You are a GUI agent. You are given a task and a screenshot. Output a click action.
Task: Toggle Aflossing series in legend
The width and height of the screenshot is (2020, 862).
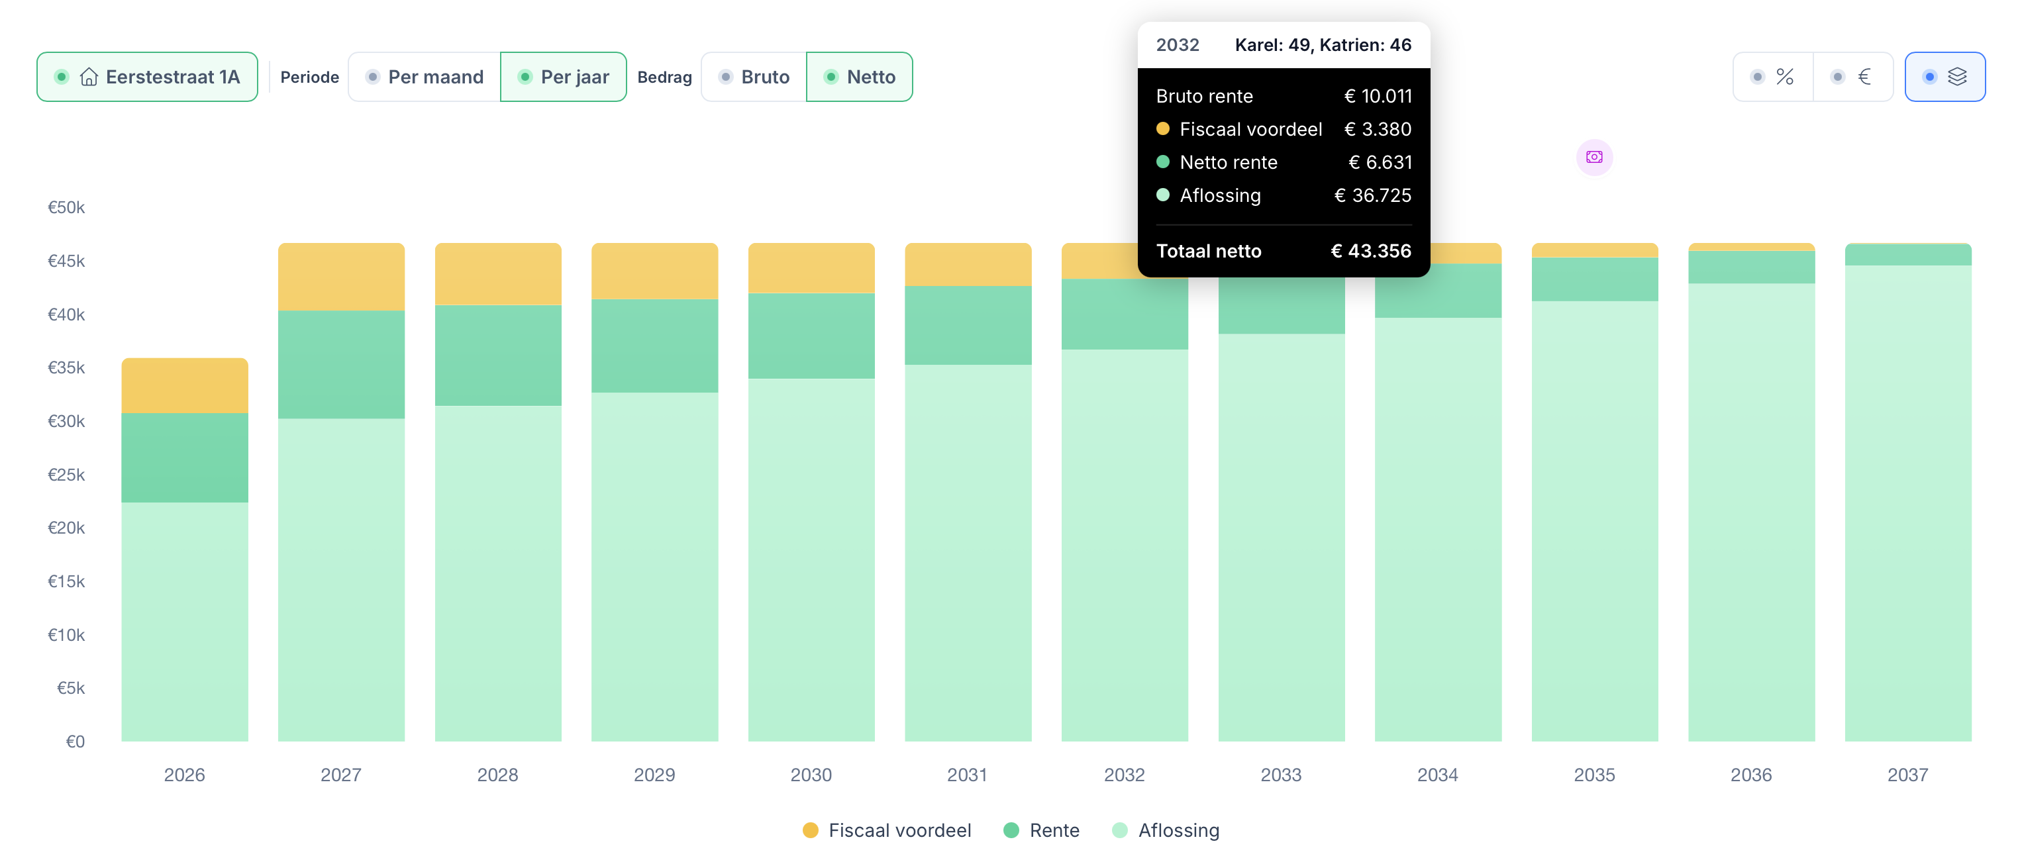point(1166,830)
